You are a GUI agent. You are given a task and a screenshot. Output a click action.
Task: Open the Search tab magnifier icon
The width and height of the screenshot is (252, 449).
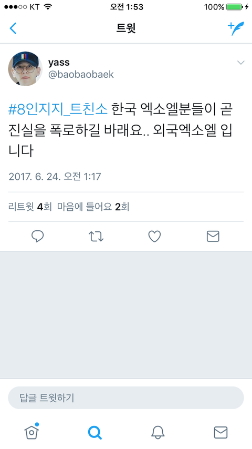94,432
